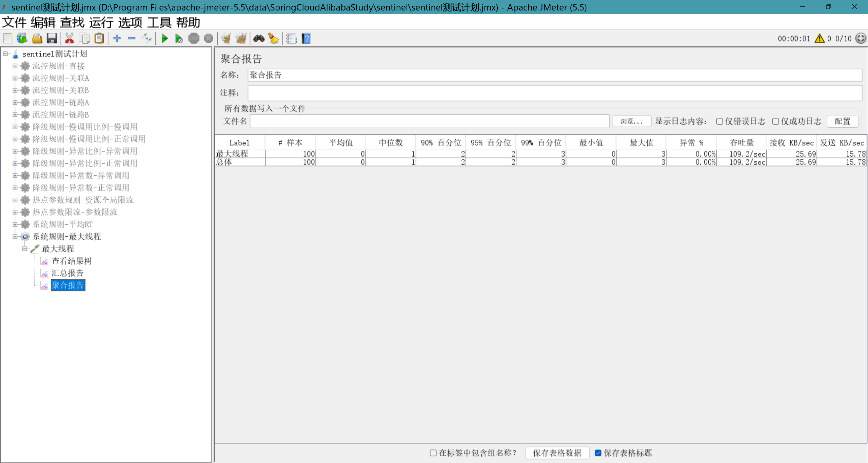Click the 保存表格数据 button
868x463 pixels.
pyautogui.click(x=557, y=453)
